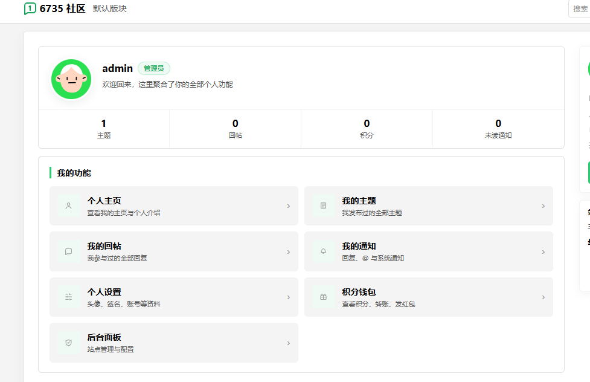Click the admin username text
Screen dimensions: 590x382
click(x=117, y=68)
